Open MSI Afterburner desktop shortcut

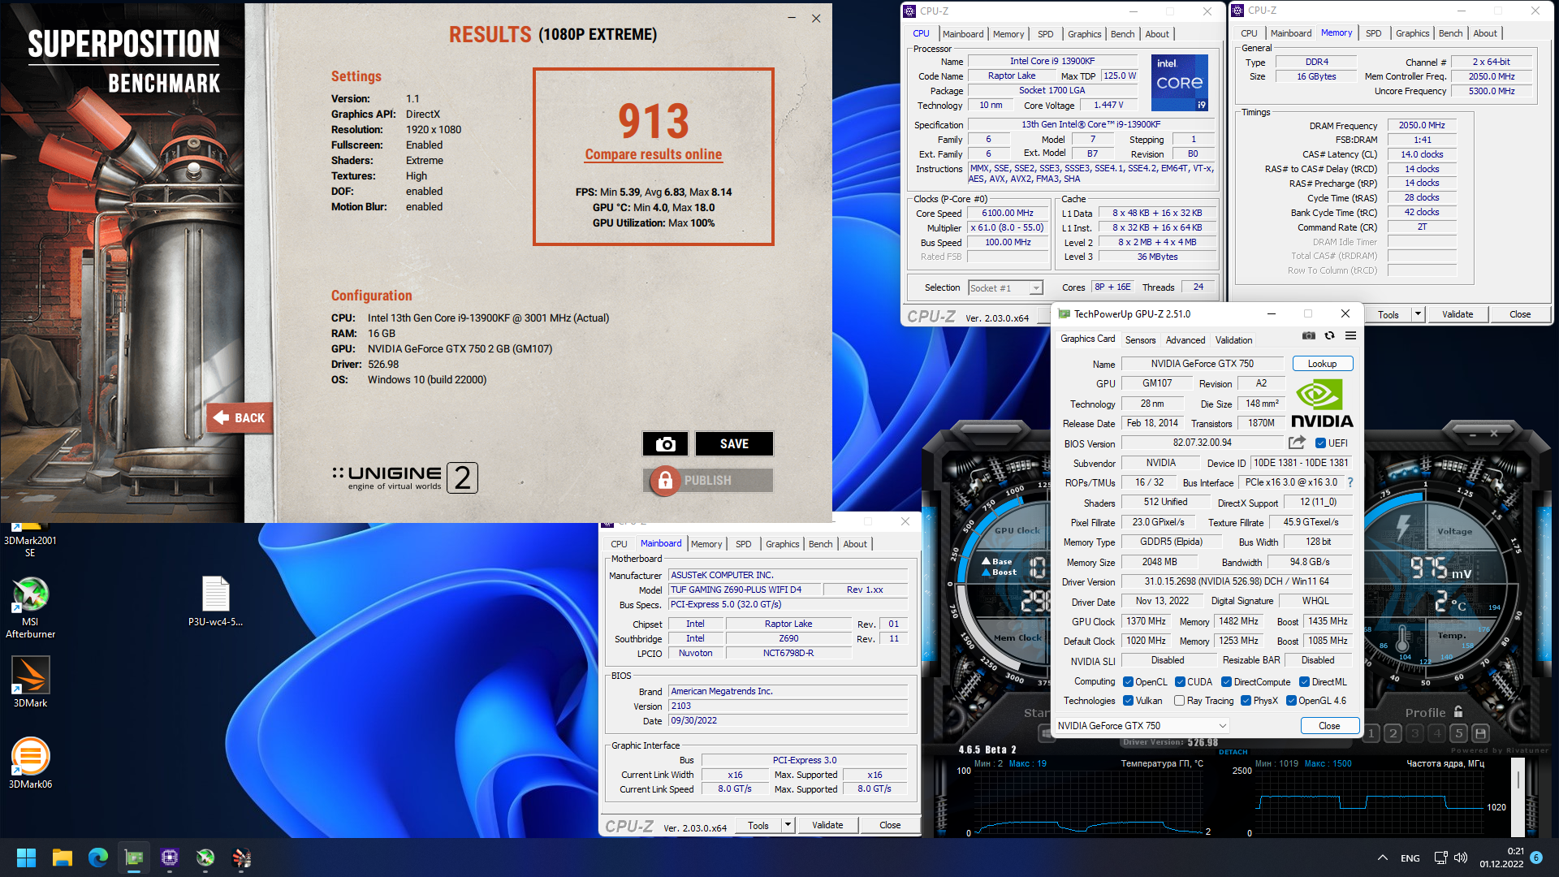click(30, 607)
